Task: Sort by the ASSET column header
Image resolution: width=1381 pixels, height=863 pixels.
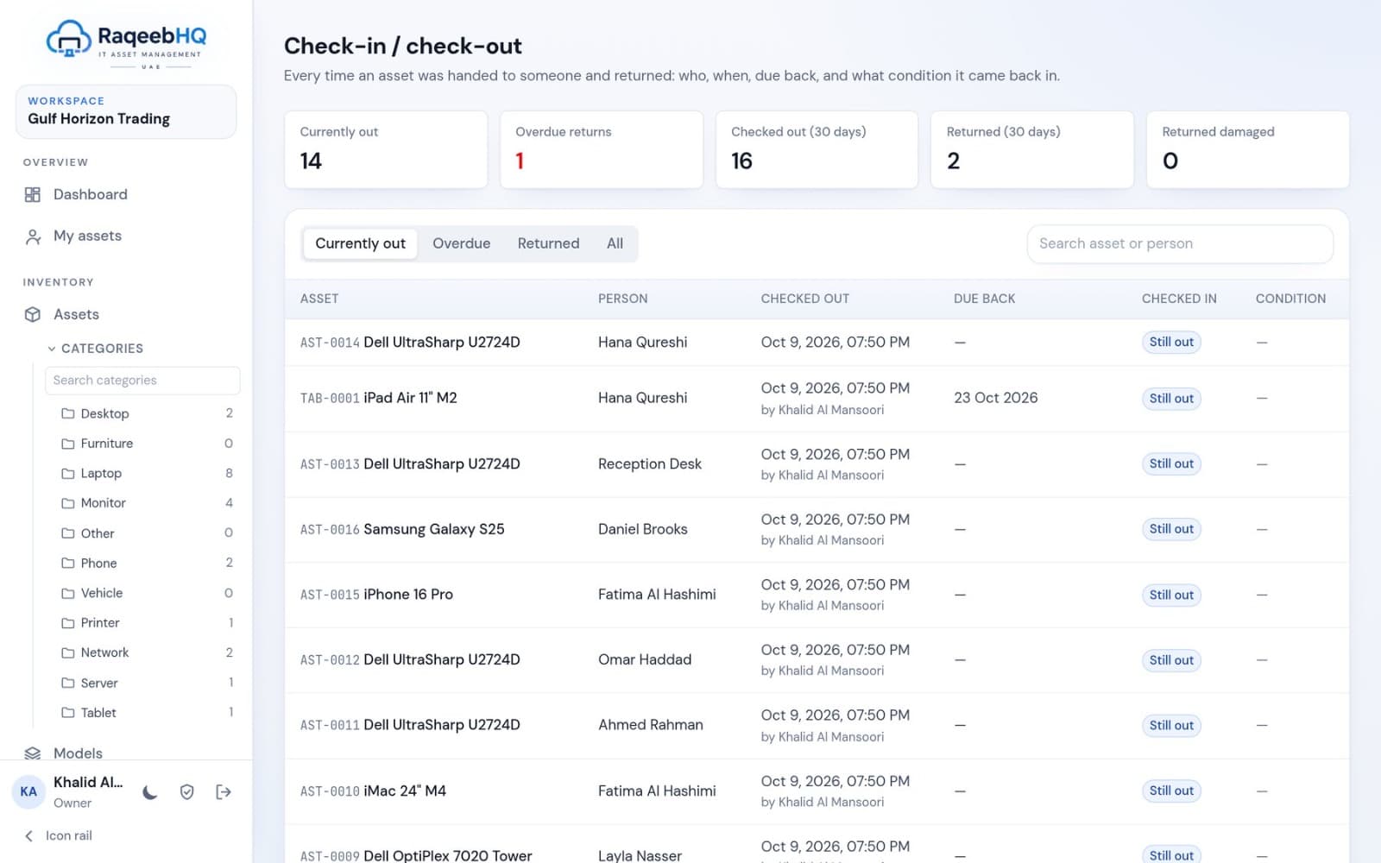Action: point(319,299)
